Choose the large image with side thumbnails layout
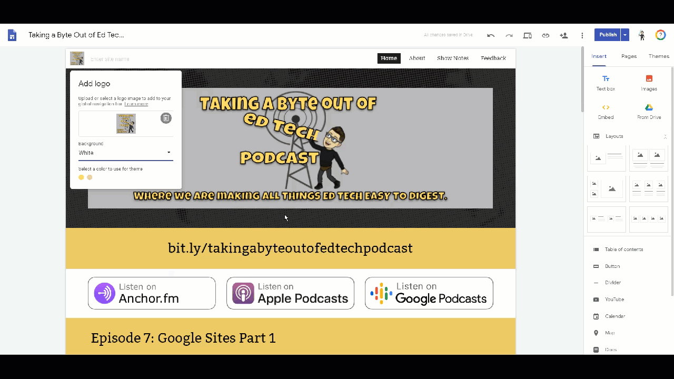 [x=607, y=189]
